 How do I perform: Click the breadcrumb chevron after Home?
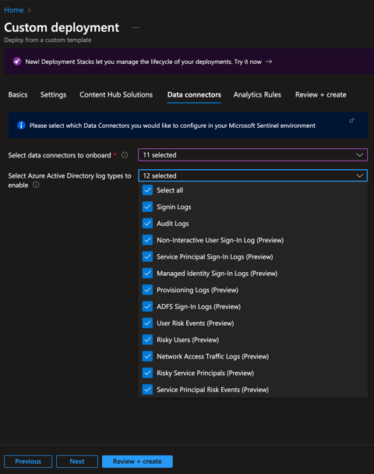30,10
